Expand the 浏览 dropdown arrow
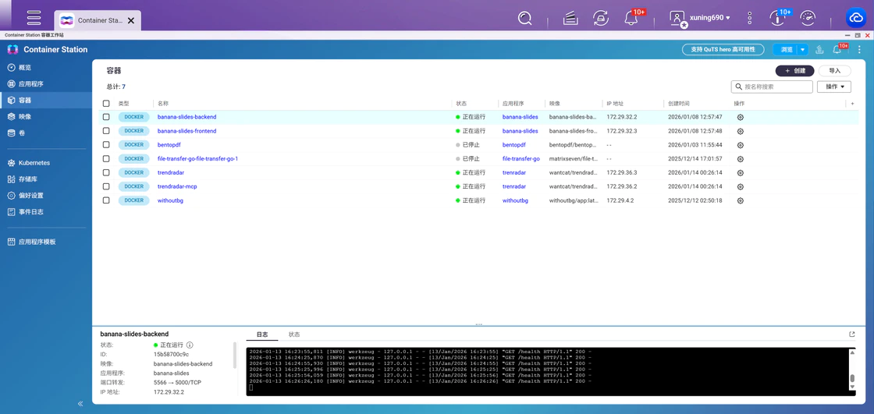874x414 pixels. coord(803,49)
